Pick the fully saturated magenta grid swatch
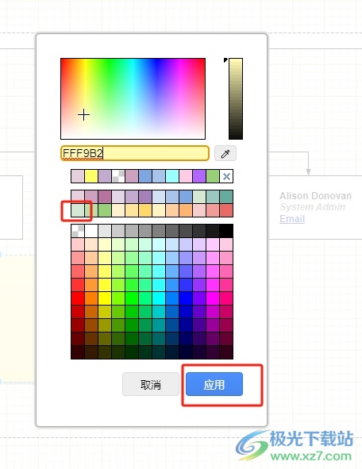This screenshot has height=469, width=362. pyautogui.click(x=213, y=298)
